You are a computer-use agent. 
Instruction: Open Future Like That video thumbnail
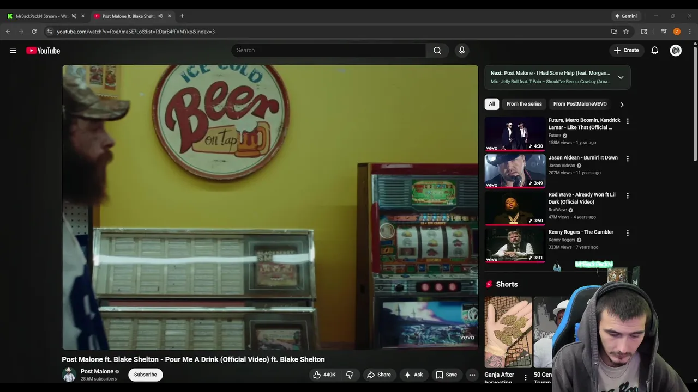tap(515, 134)
